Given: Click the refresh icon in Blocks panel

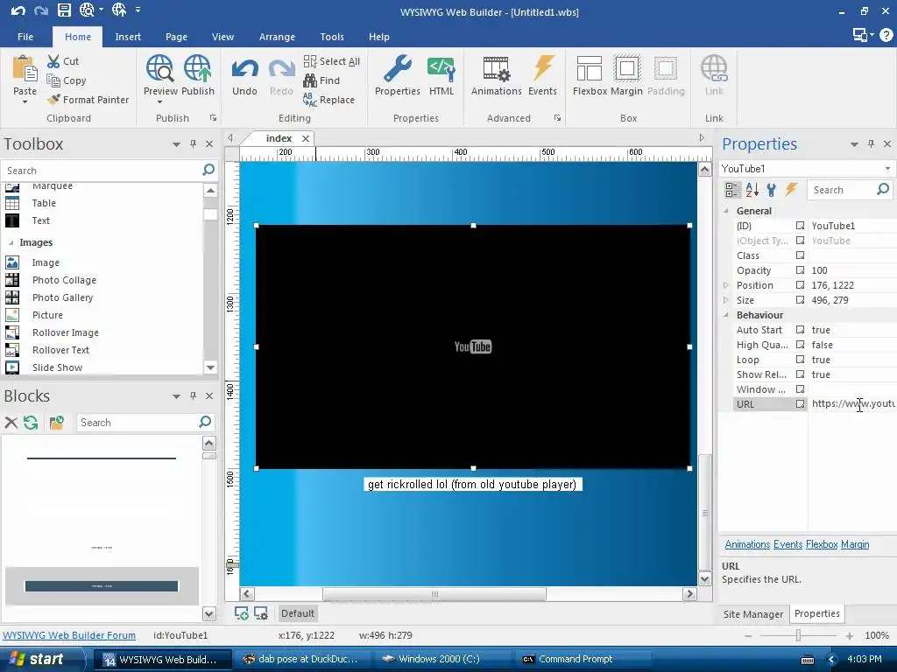Looking at the screenshot, I should [x=31, y=423].
